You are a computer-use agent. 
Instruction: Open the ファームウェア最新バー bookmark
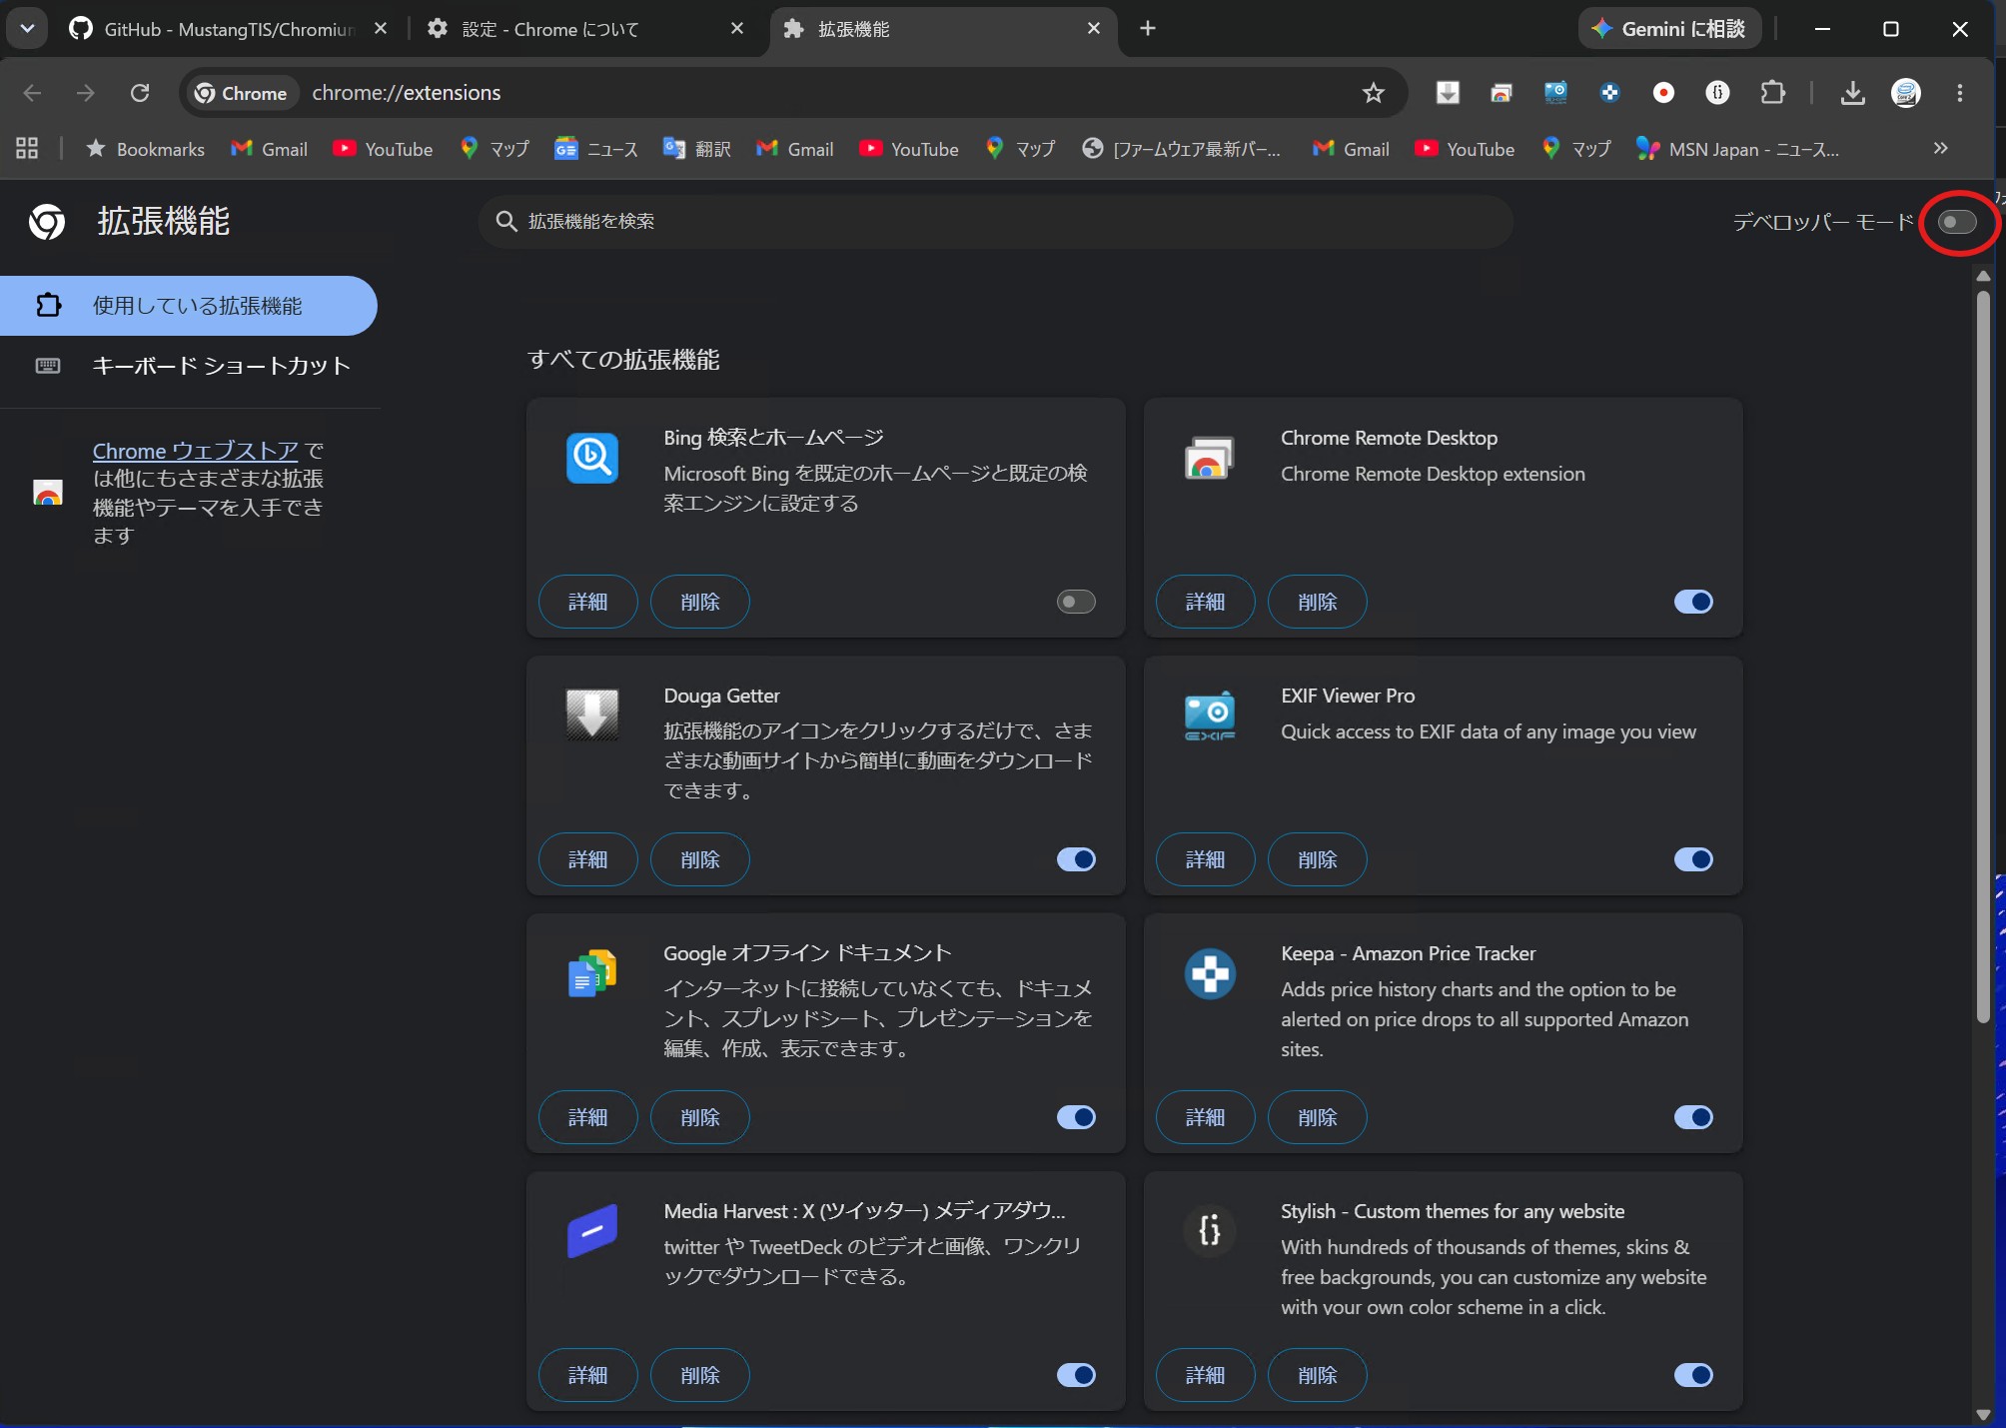tap(1182, 149)
